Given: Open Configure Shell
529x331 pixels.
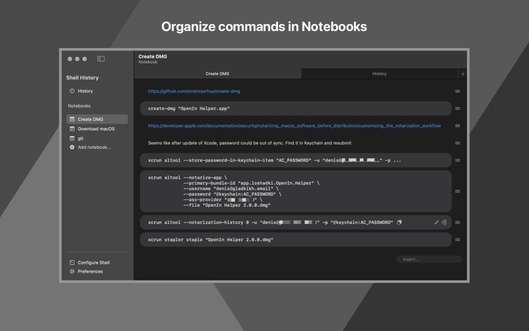Looking at the screenshot, I should (93, 263).
